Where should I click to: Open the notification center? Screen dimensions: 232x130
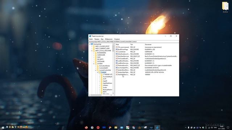point(228,127)
